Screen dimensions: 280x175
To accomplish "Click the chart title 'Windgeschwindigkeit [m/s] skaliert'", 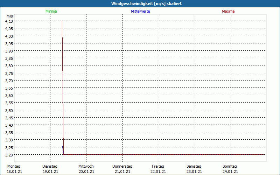I will point(146,3).
